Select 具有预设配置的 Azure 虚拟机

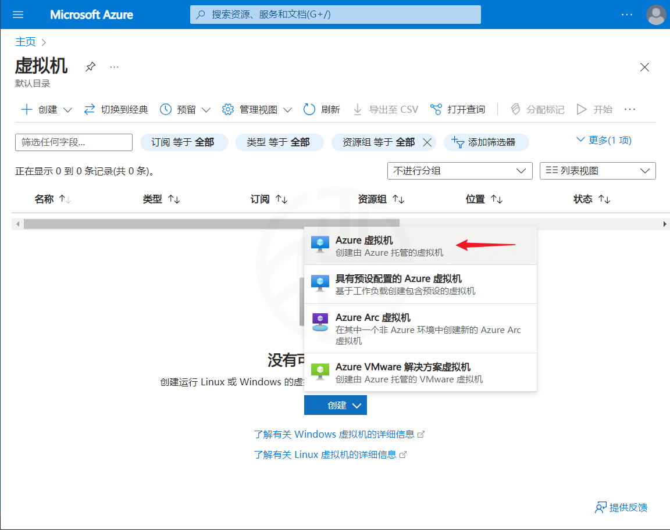(x=420, y=284)
